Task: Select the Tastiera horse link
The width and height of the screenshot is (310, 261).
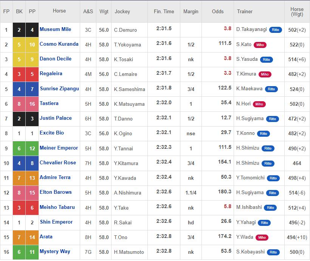Action: [x=49, y=103]
